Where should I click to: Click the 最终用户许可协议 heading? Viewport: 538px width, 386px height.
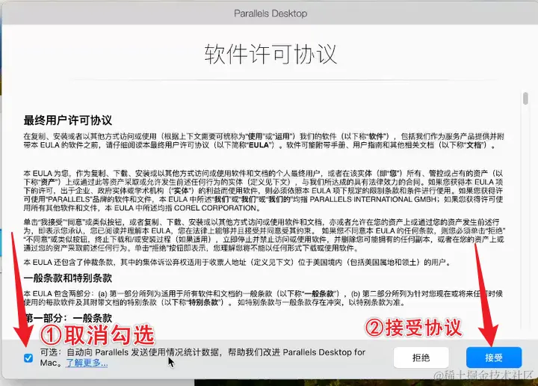tap(67, 120)
